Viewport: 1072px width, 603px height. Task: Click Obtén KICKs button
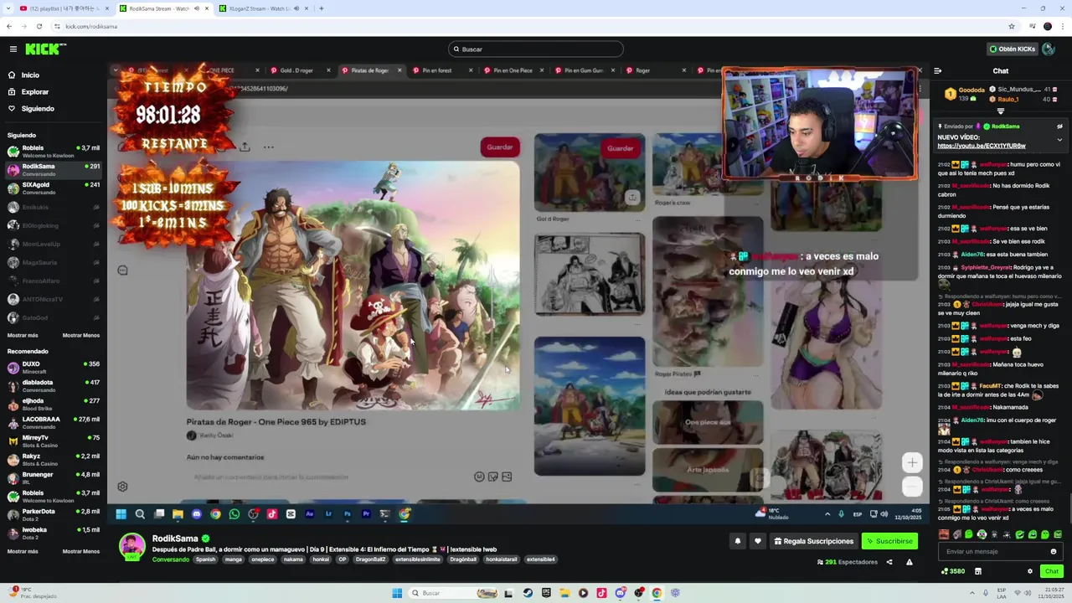pyautogui.click(x=1013, y=49)
